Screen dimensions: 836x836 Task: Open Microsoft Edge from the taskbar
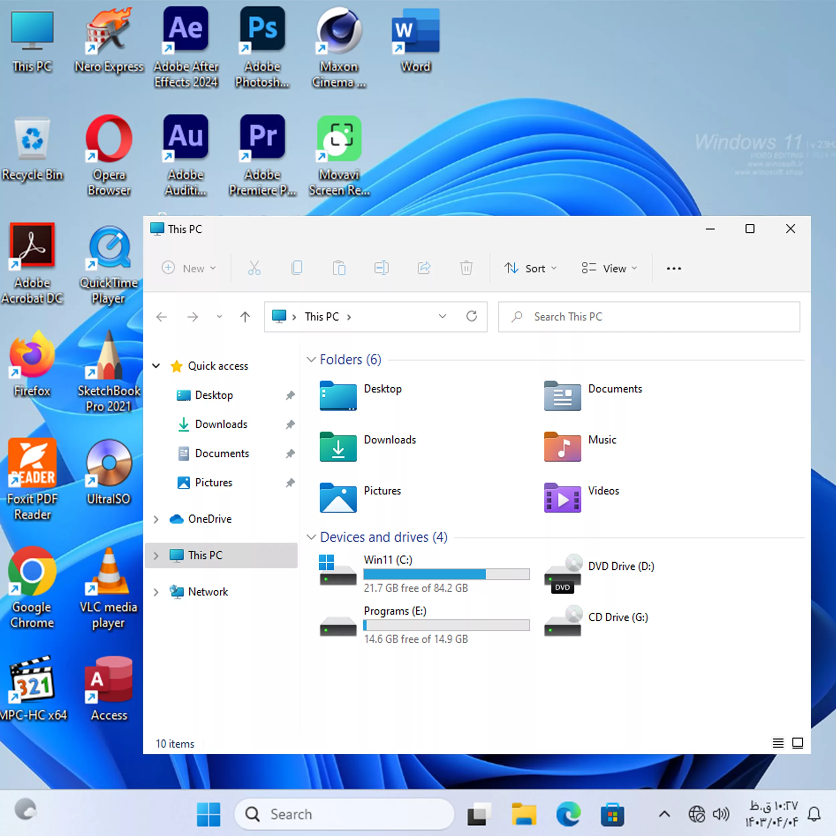pos(568,814)
